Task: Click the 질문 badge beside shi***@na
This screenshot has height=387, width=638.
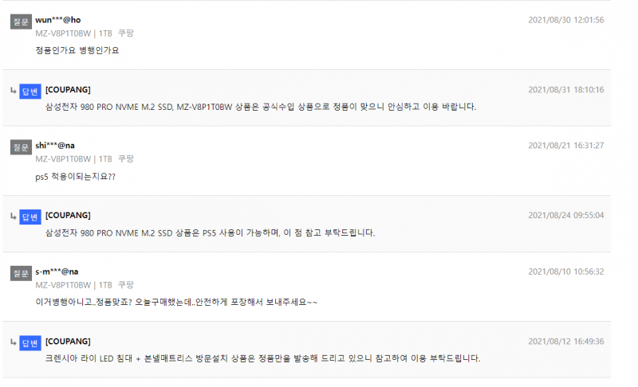Action: tap(21, 147)
